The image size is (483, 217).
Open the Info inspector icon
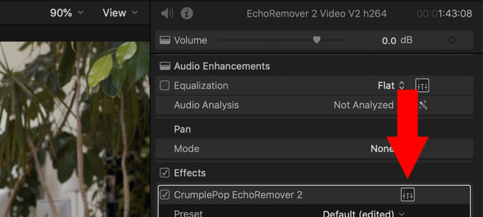click(x=187, y=14)
